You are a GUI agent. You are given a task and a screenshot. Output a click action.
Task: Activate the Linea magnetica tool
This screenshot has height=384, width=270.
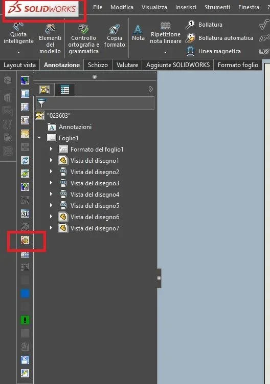(213, 51)
